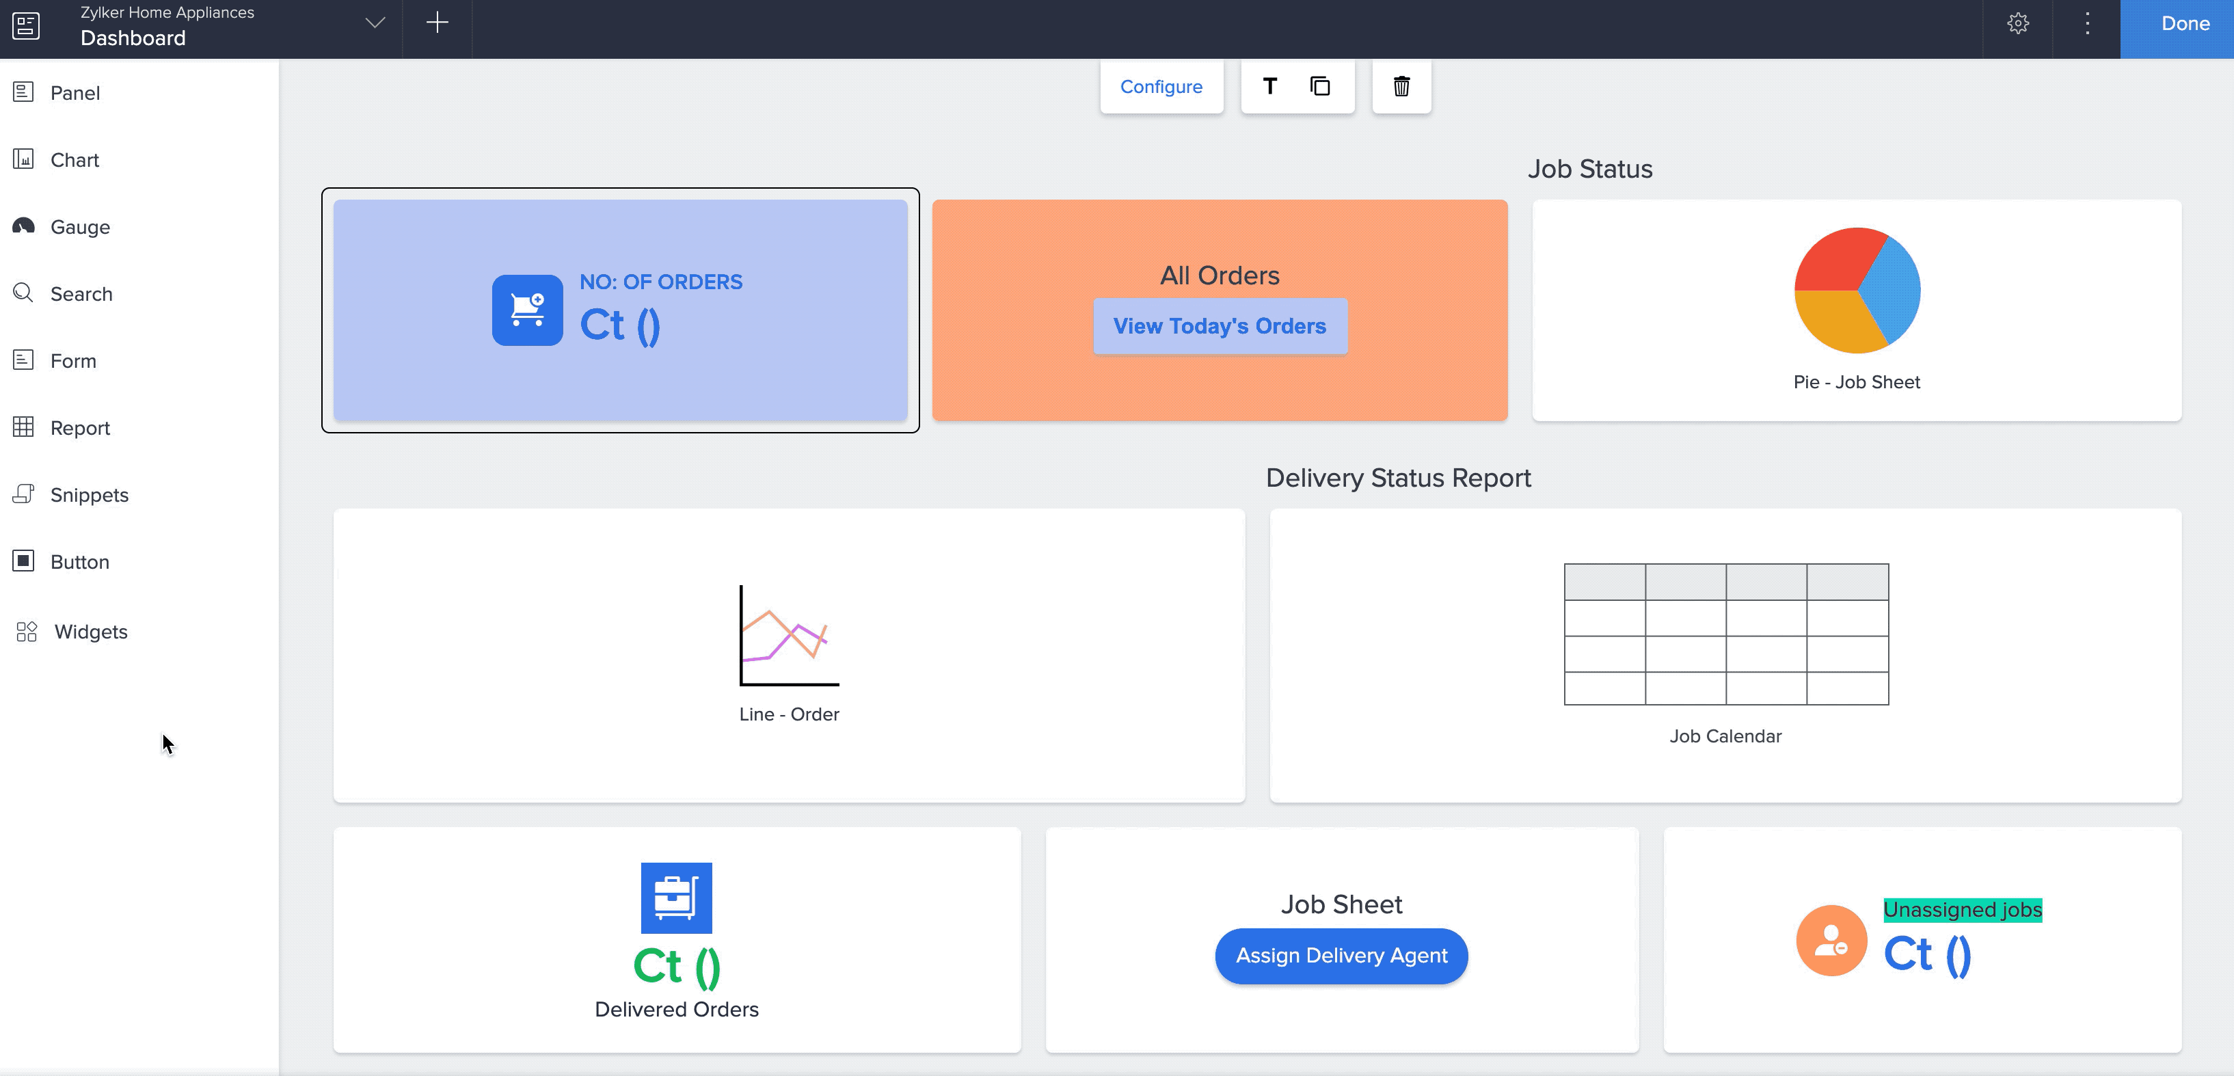
Task: Click Assign Delivery Agent button
Action: [x=1341, y=956]
